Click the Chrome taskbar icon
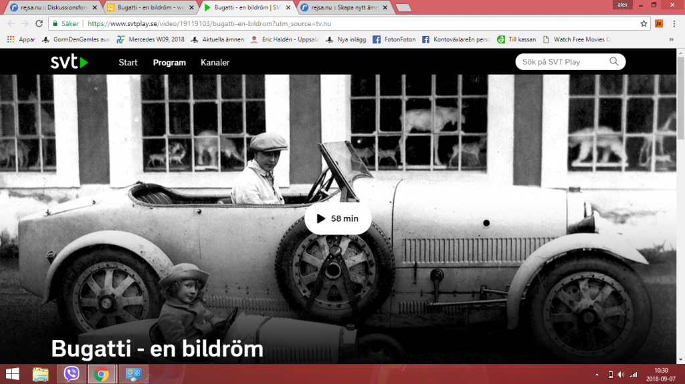Screen dimensions: 685x384 [x=102, y=375]
